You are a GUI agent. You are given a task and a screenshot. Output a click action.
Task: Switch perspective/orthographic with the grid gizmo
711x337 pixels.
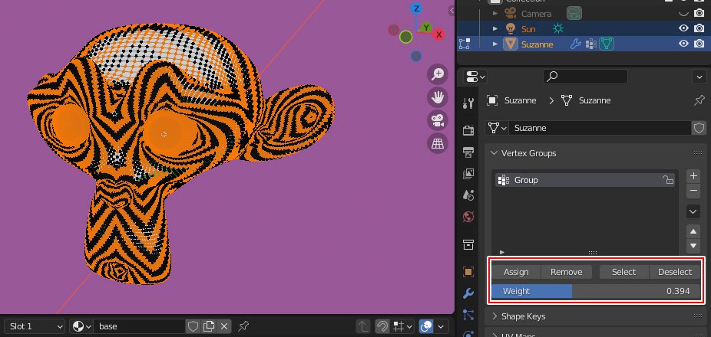[x=438, y=143]
